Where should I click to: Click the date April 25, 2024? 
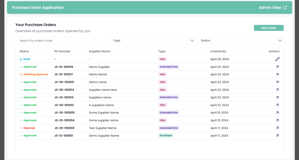coord(220,67)
